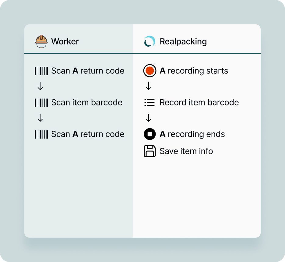The width and height of the screenshot is (285, 262).
Task: Click the bulleted list icon
Action: (x=150, y=102)
